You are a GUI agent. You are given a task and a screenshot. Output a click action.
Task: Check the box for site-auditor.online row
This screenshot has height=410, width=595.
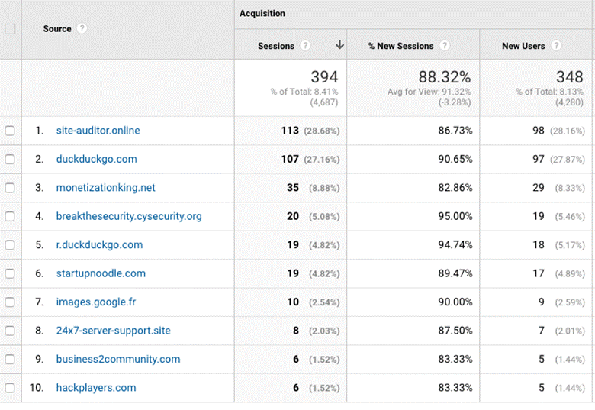pyautogui.click(x=10, y=131)
